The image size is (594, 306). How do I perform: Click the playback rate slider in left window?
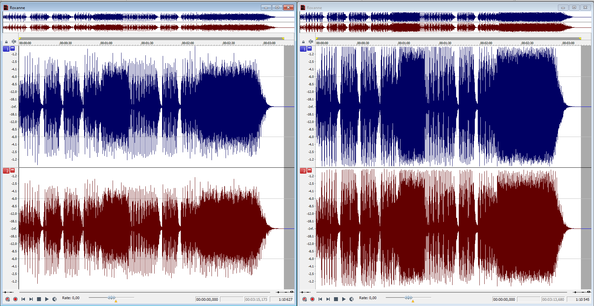[x=111, y=297]
